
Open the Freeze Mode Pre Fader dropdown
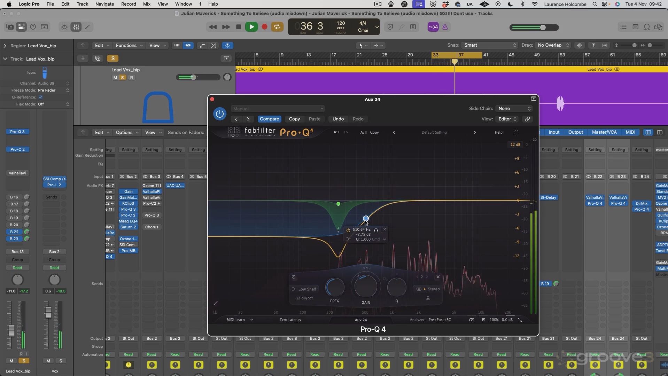pos(54,90)
